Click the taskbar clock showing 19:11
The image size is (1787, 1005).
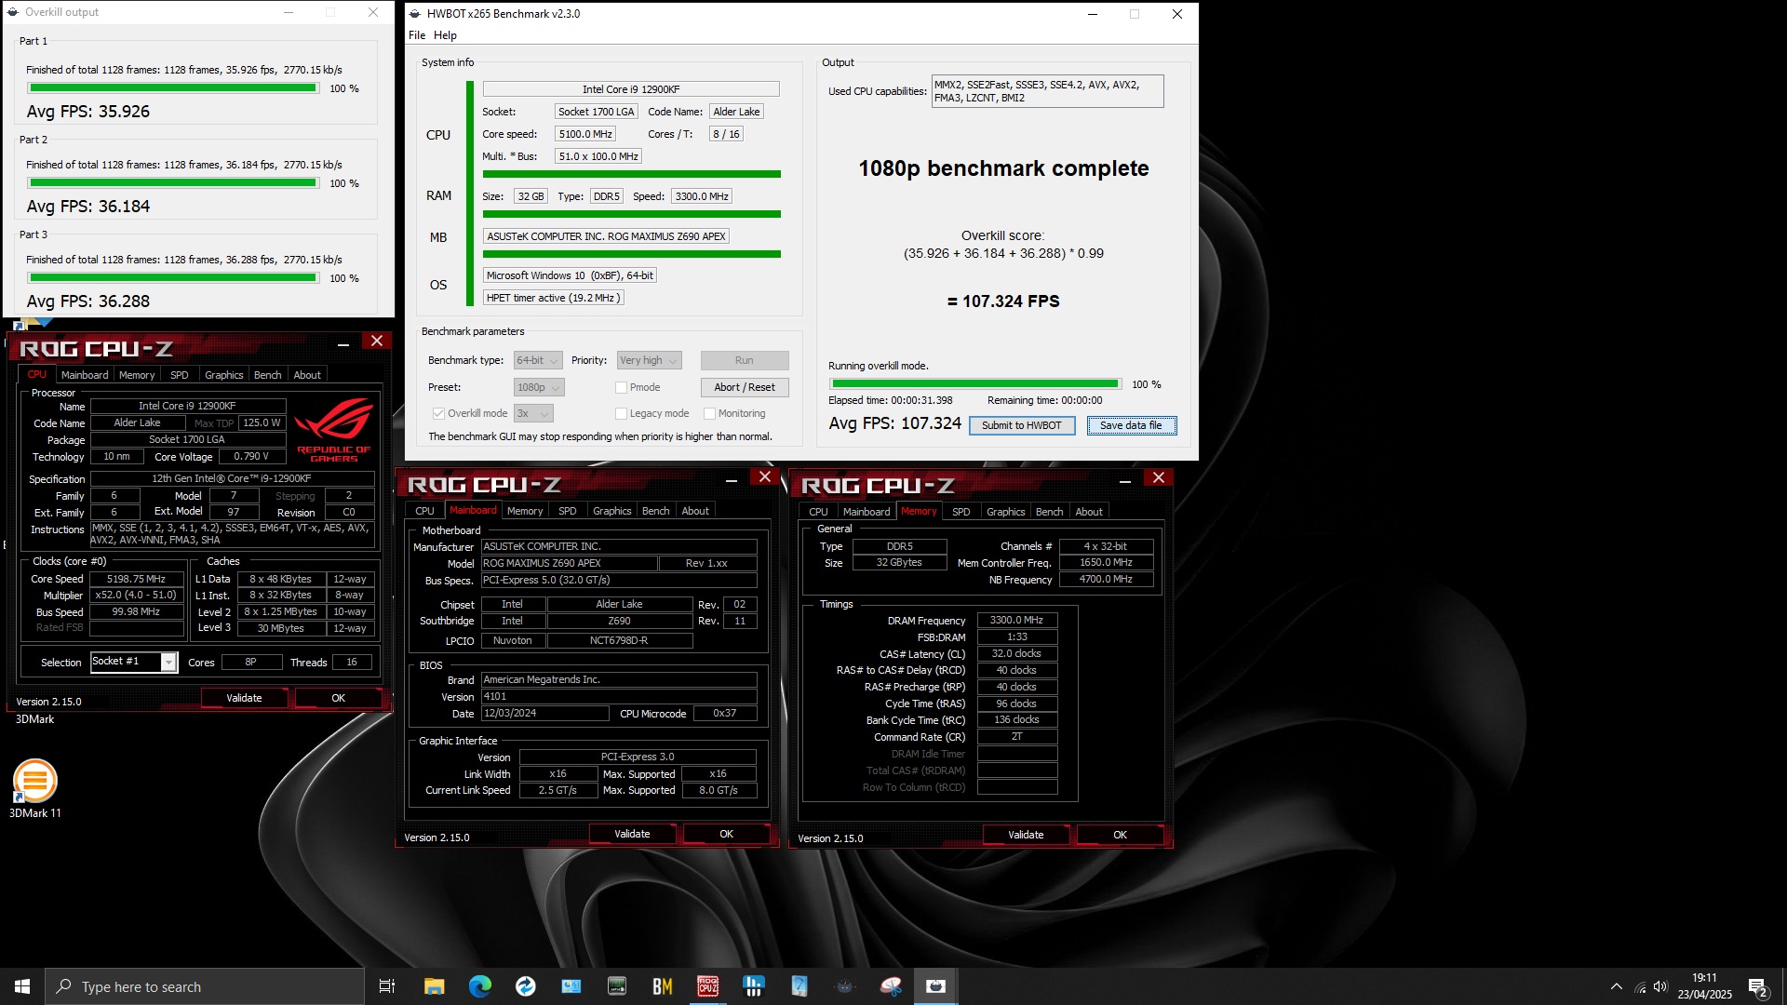tap(1704, 986)
